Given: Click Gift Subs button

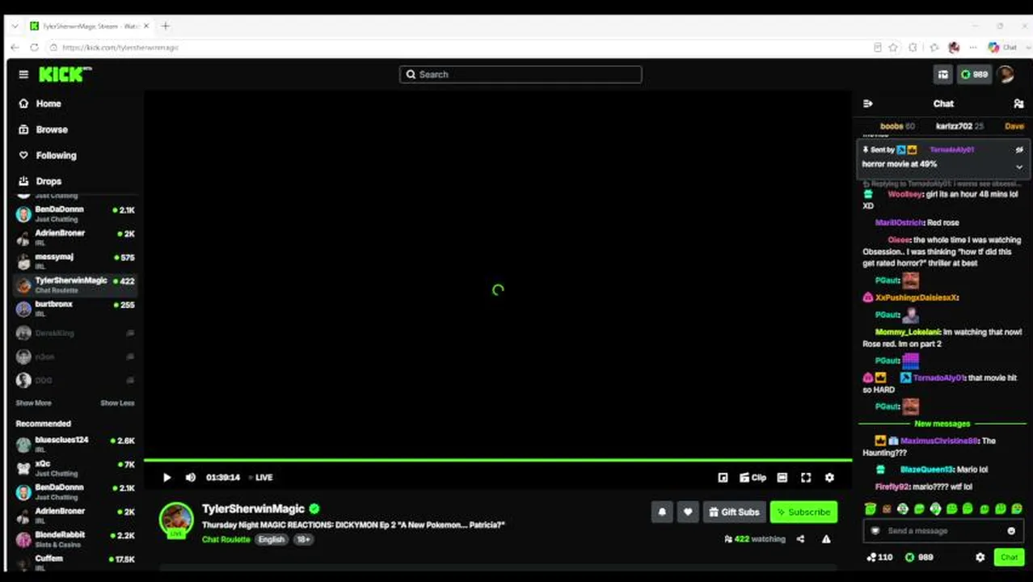Looking at the screenshot, I should point(734,512).
